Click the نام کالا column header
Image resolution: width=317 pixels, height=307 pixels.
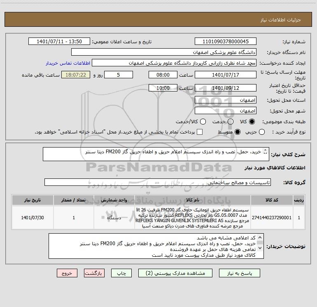tap(193, 200)
